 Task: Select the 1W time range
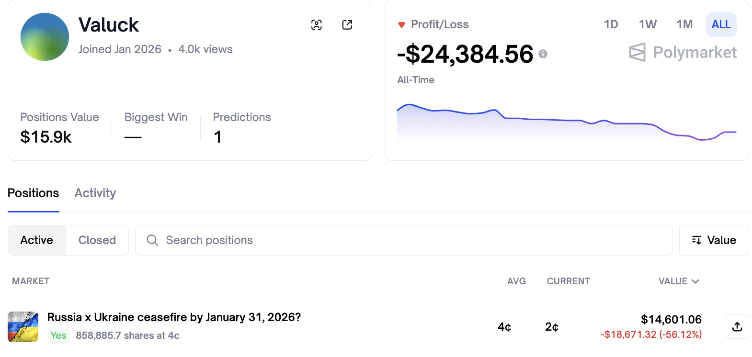(x=648, y=24)
